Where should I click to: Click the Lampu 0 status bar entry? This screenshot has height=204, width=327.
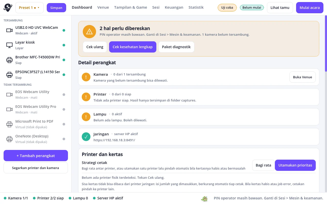[x=78, y=198]
